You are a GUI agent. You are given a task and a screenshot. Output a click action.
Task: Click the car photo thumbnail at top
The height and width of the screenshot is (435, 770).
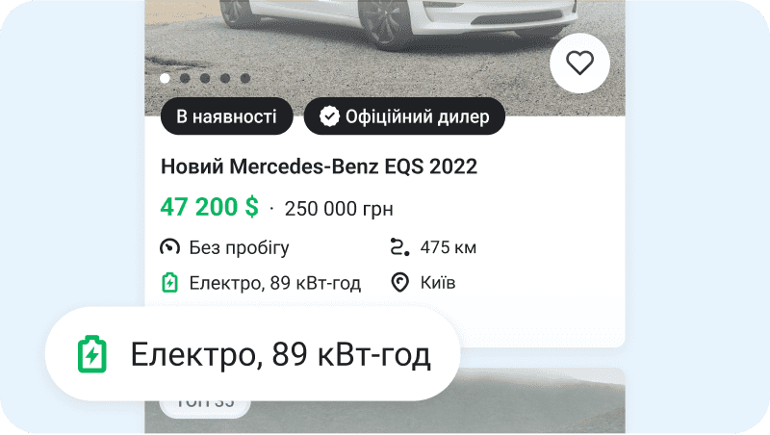pos(385,58)
